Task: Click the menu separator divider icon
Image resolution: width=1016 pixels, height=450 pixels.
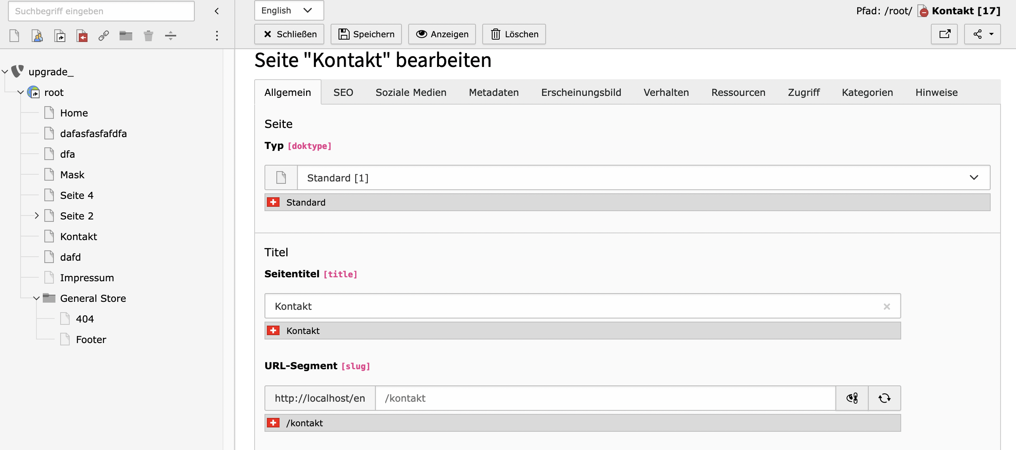Action: 171,36
